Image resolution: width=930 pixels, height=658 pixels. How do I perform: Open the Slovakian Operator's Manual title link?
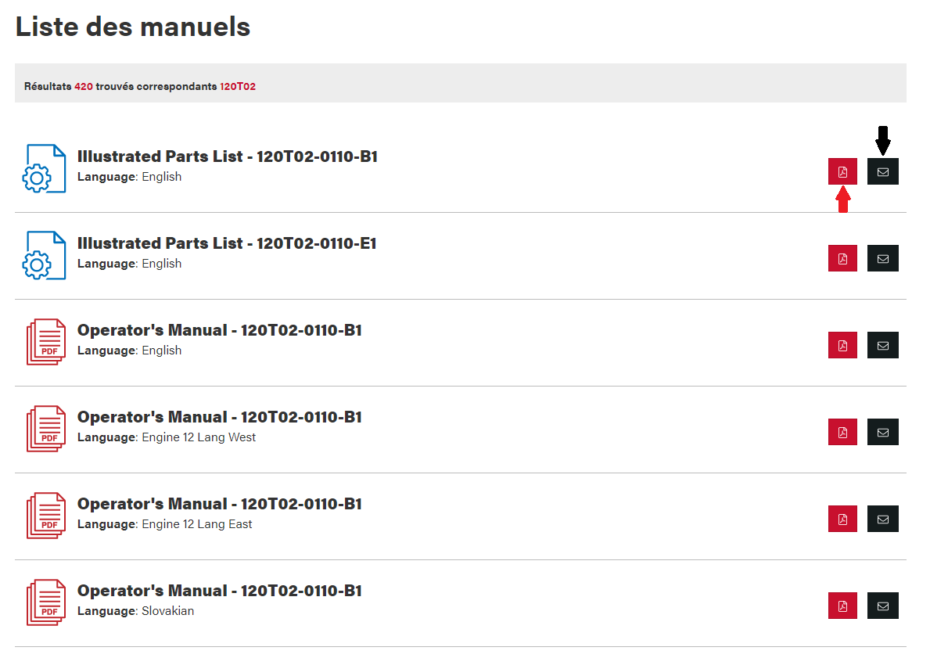[x=219, y=591]
